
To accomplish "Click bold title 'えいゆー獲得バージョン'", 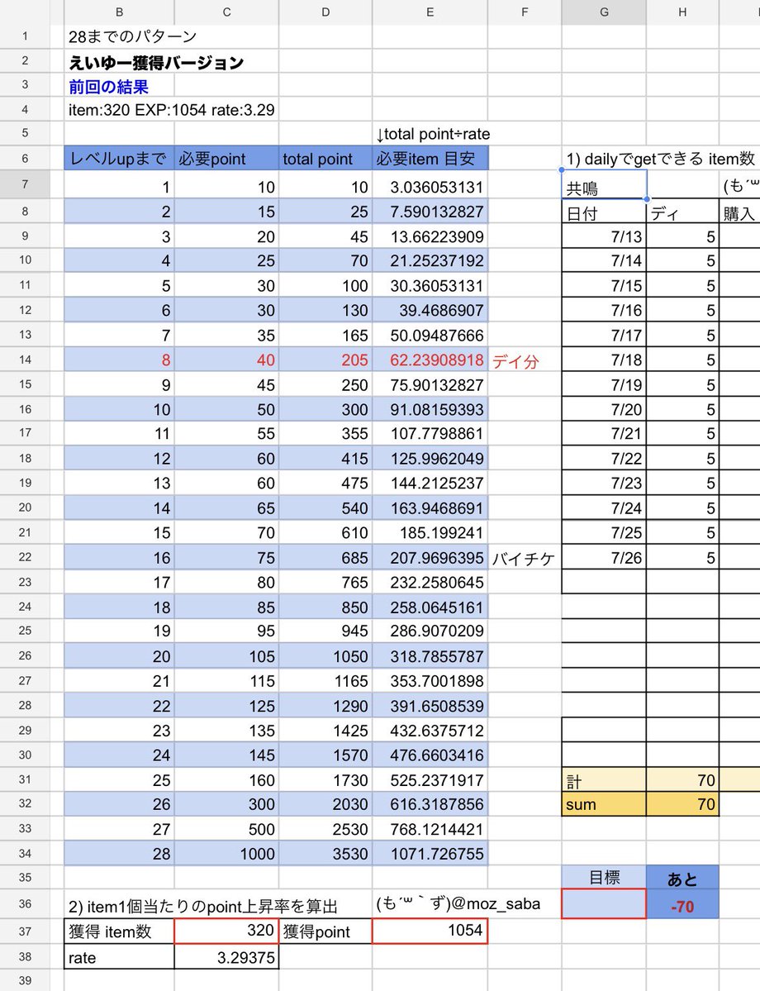I will (156, 62).
